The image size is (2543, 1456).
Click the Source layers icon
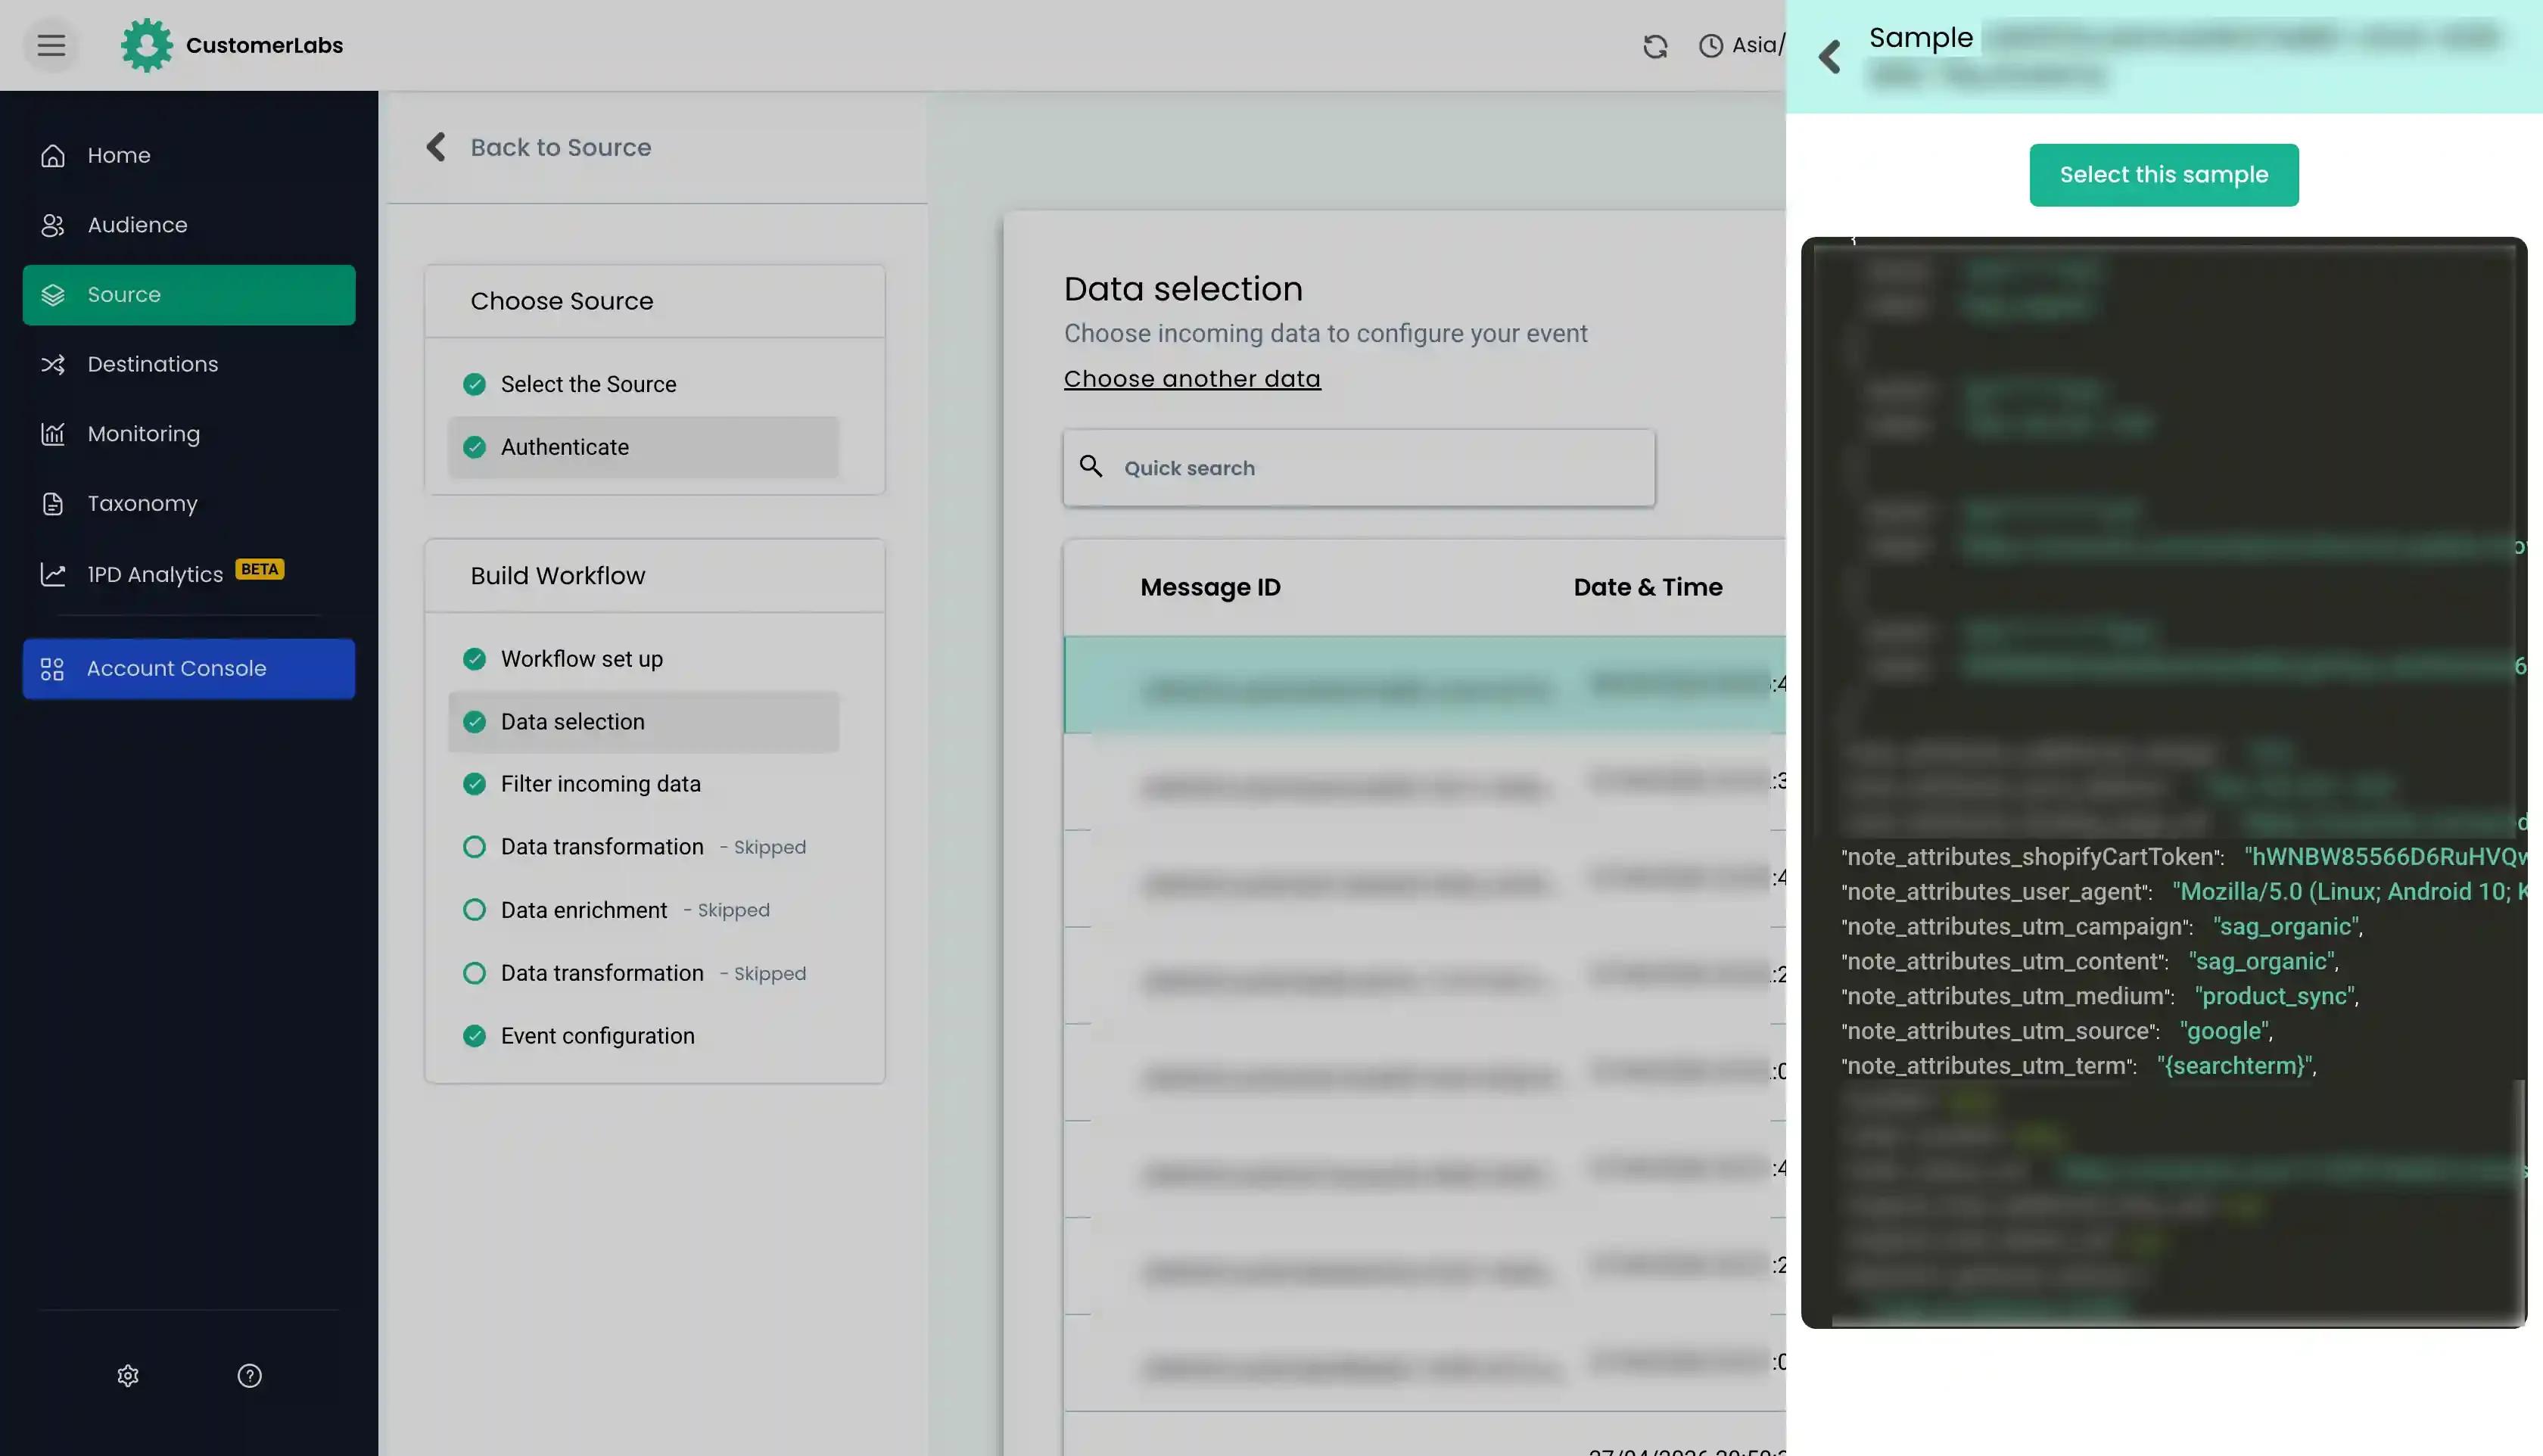53,295
